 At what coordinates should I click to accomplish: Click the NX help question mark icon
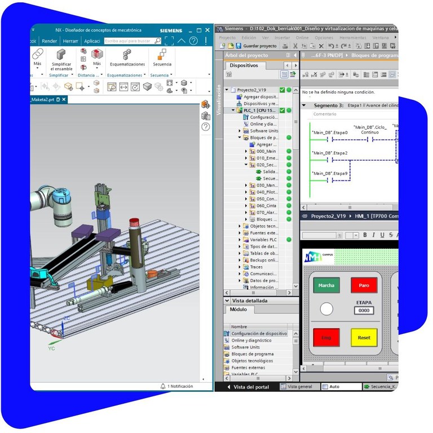[x=194, y=41]
